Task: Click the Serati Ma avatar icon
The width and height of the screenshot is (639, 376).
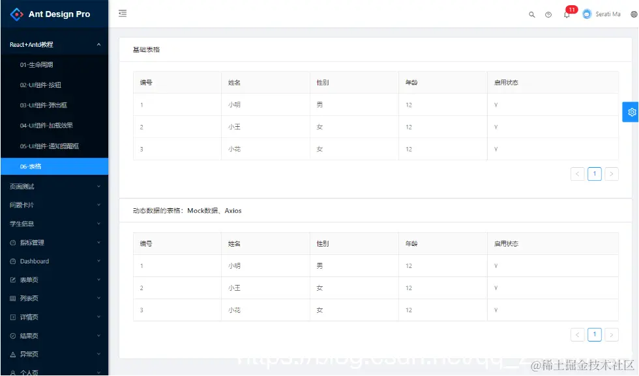Action: (x=587, y=14)
